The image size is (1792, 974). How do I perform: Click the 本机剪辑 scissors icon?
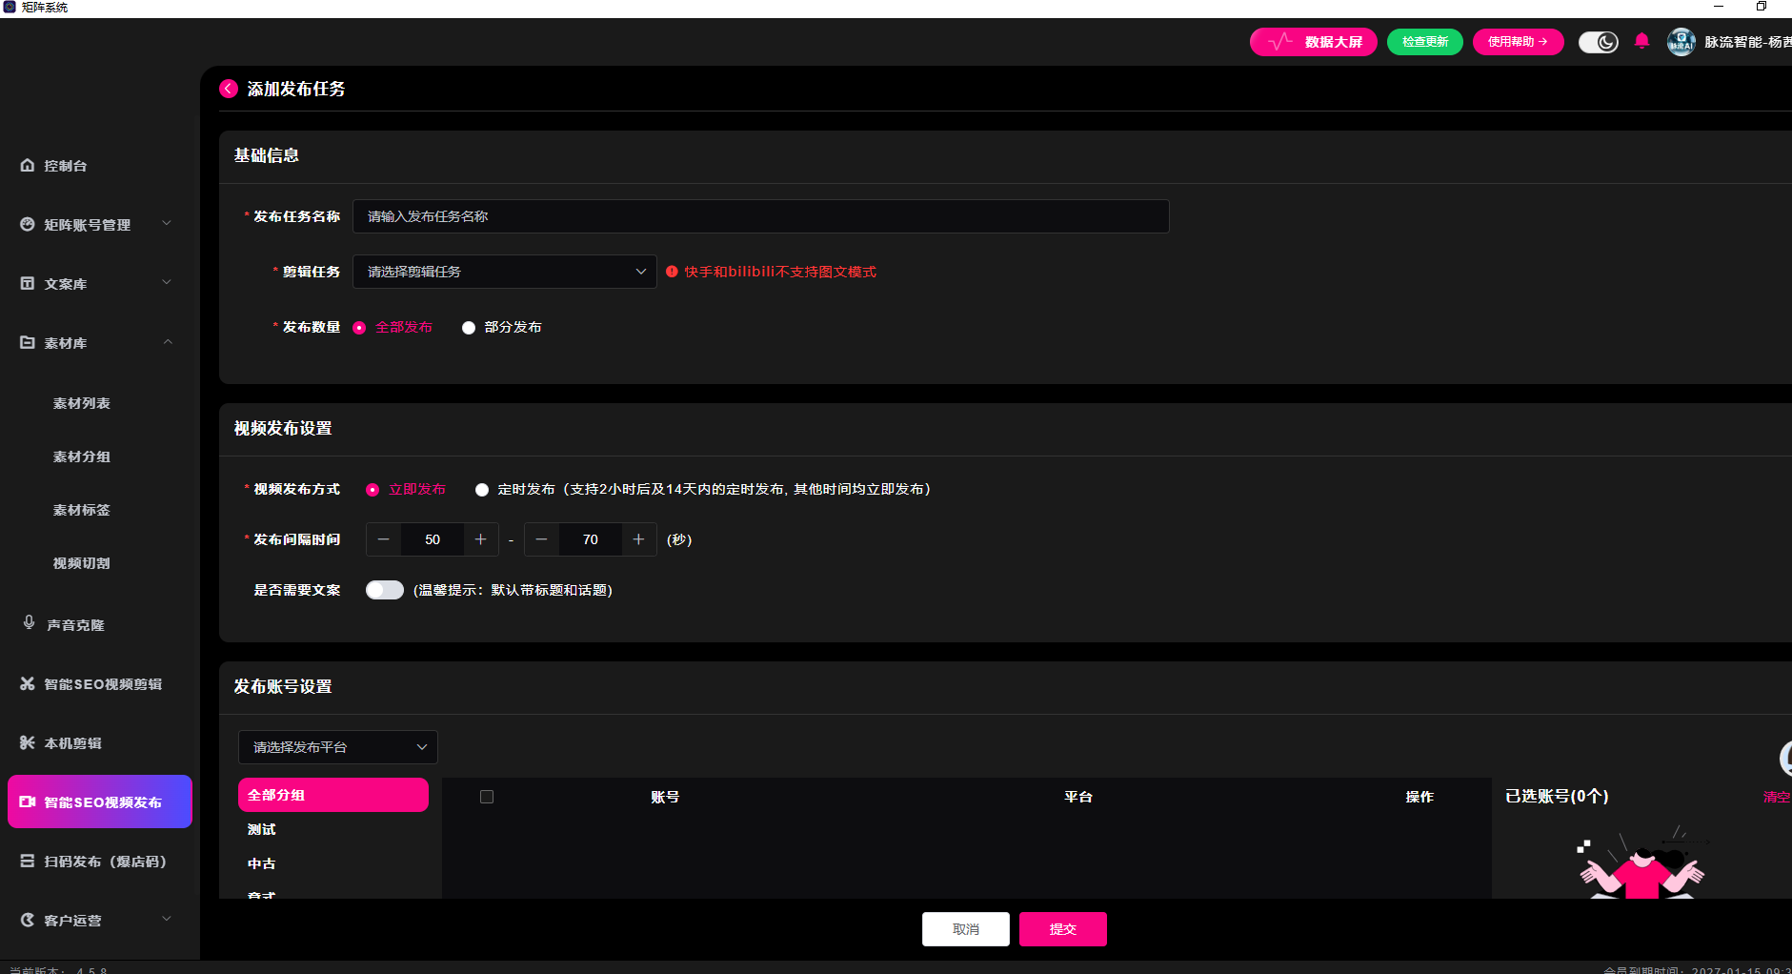point(28,742)
